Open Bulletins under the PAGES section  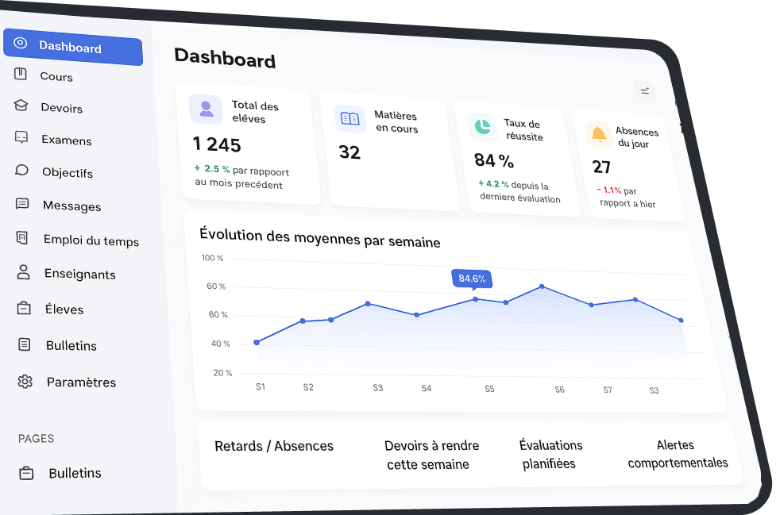(75, 473)
